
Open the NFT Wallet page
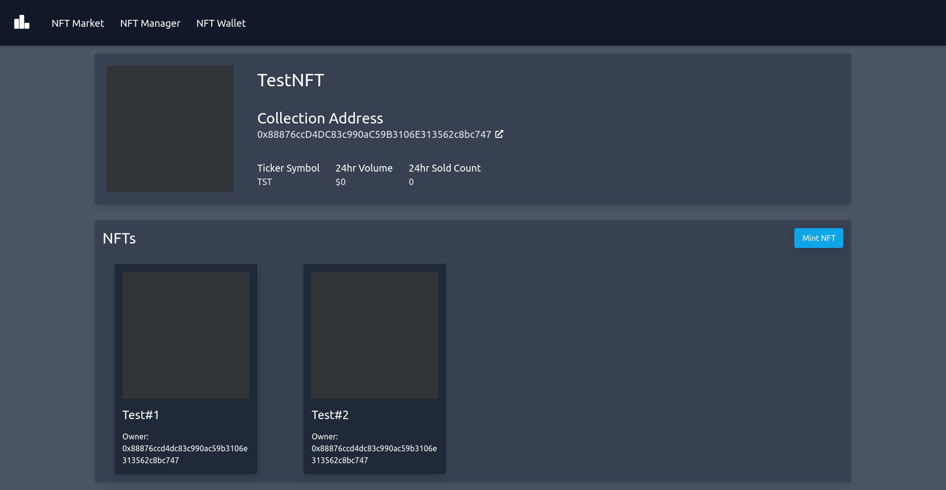coord(221,23)
